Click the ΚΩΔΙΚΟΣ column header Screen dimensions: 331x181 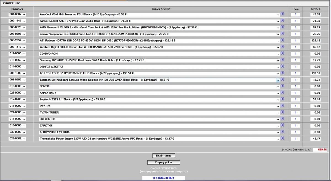click(17, 9)
